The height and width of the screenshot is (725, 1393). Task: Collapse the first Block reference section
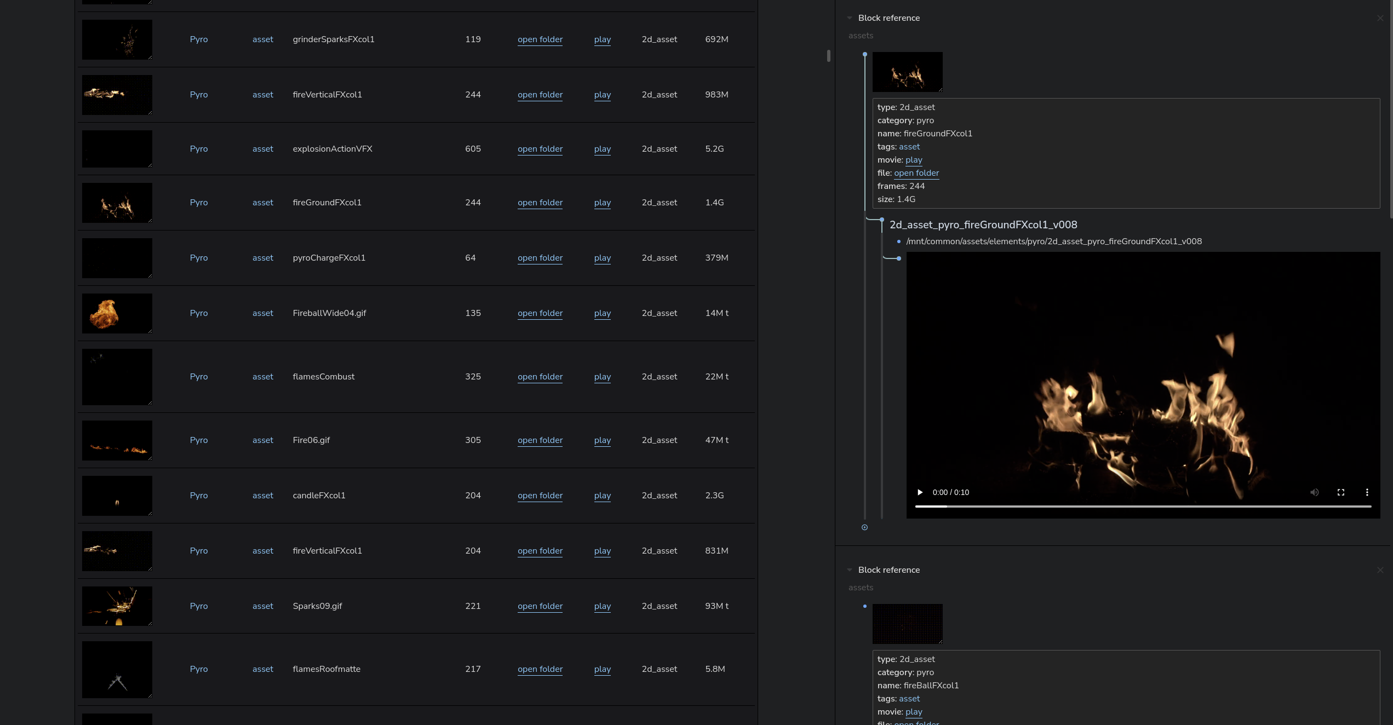click(x=850, y=18)
